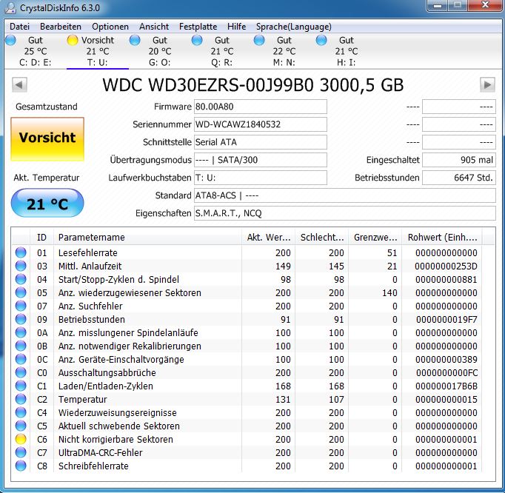Open the Ansicht menu
This screenshot has width=505, height=493.
tap(154, 27)
